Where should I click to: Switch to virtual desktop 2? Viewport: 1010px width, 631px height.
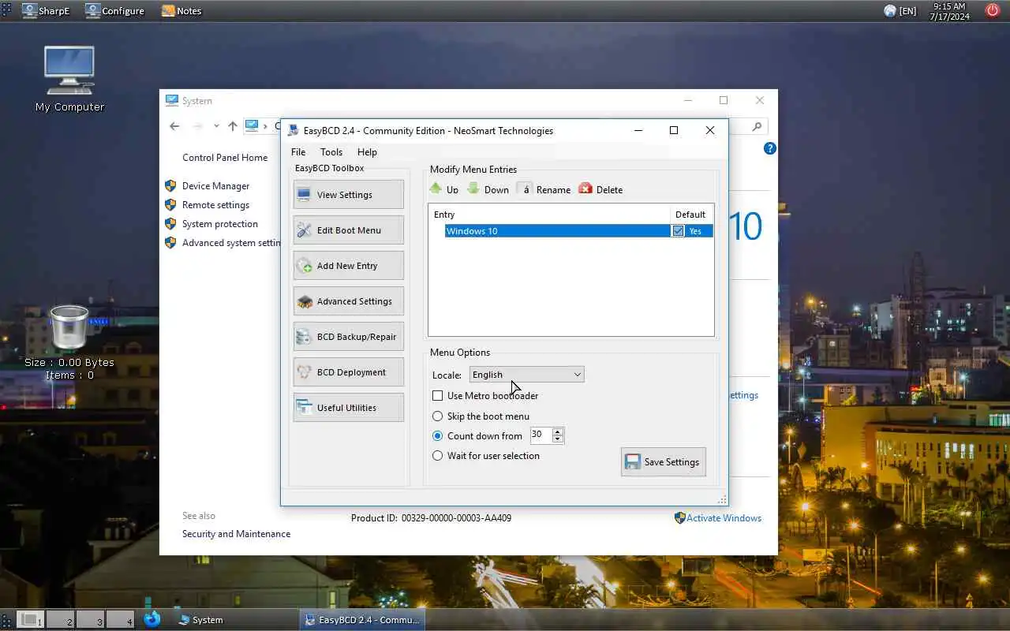click(60, 619)
